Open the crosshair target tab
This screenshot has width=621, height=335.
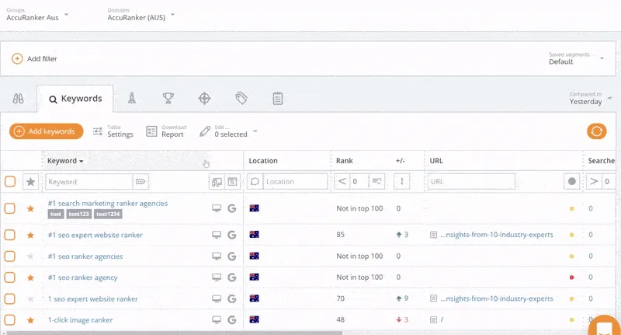pos(204,98)
